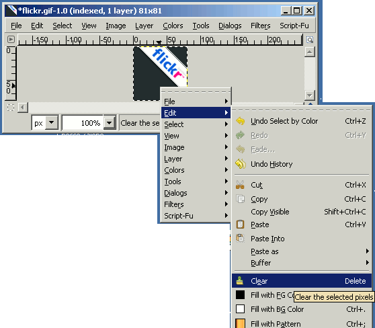The image size is (375, 328).
Task: Open the Select menu in the menu bar
Action: [x=62, y=26]
